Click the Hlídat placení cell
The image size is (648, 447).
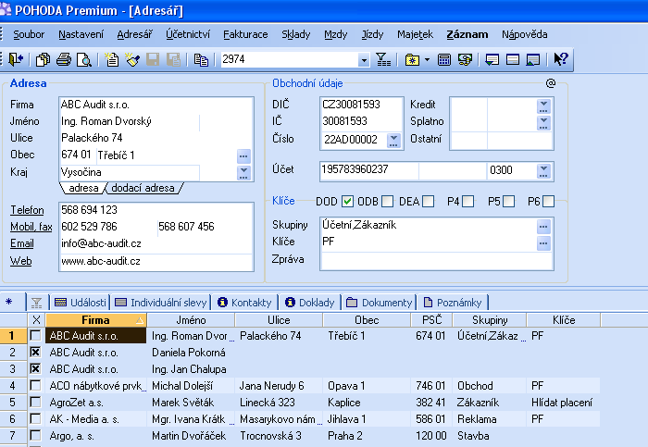pos(563,403)
